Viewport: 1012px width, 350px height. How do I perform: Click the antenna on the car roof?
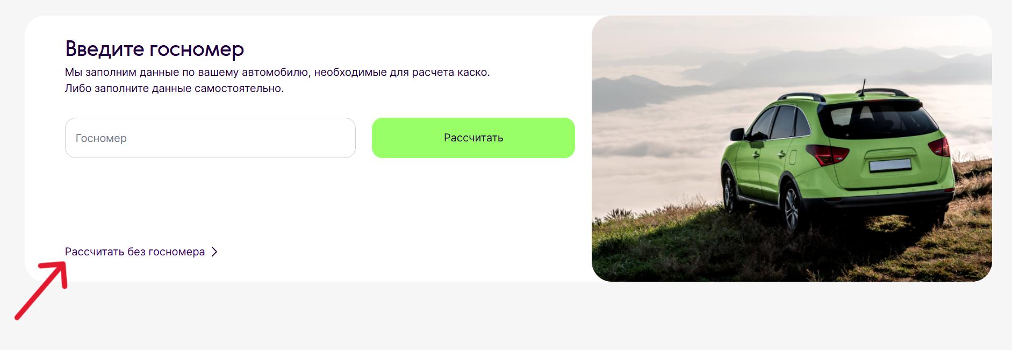pyautogui.click(x=863, y=88)
